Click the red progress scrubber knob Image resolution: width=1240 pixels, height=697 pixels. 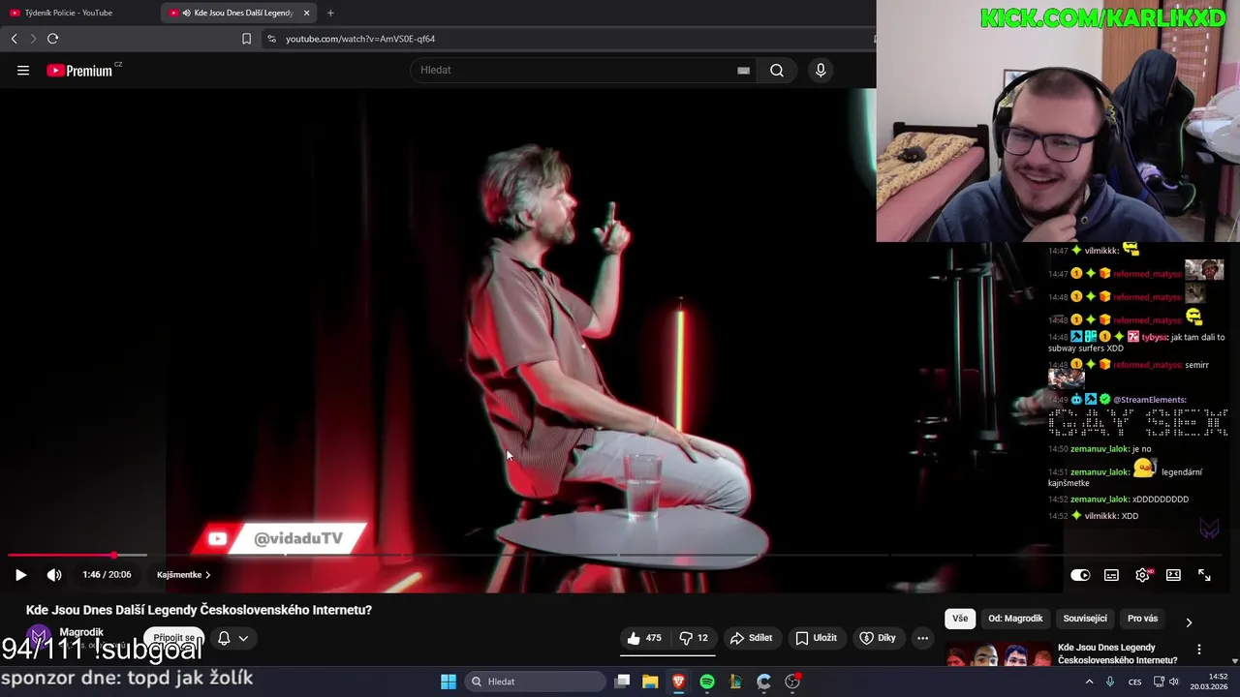tap(114, 555)
